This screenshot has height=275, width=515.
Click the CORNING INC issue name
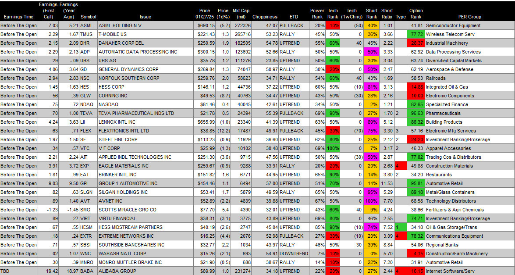113,96
